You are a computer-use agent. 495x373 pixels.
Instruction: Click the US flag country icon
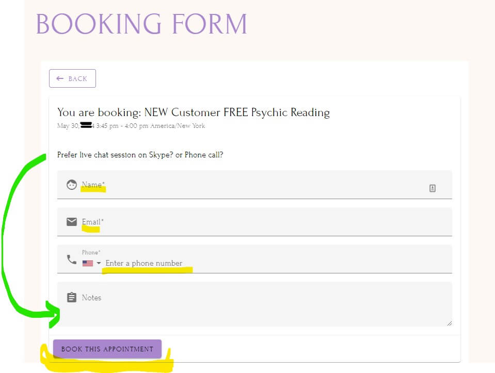point(87,263)
